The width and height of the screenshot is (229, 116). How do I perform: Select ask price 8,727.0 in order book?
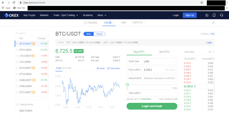(187, 63)
